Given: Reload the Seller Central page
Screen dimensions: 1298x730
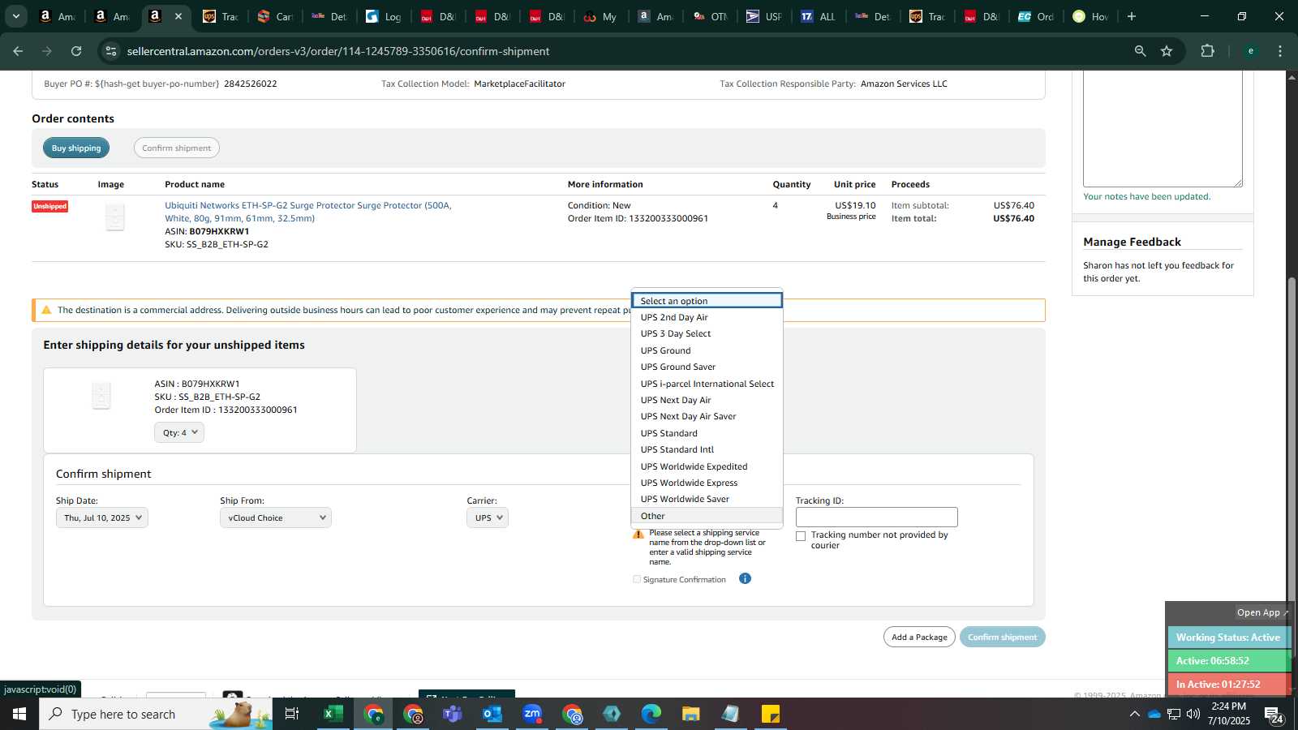Looking at the screenshot, I should (x=76, y=51).
